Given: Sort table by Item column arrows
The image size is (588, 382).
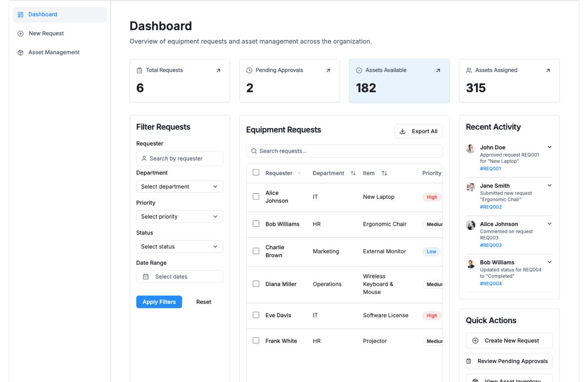Looking at the screenshot, I should (x=384, y=173).
